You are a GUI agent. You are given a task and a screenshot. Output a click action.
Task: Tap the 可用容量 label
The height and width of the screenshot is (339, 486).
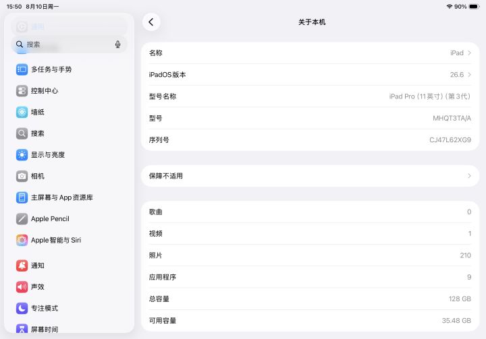coord(163,320)
